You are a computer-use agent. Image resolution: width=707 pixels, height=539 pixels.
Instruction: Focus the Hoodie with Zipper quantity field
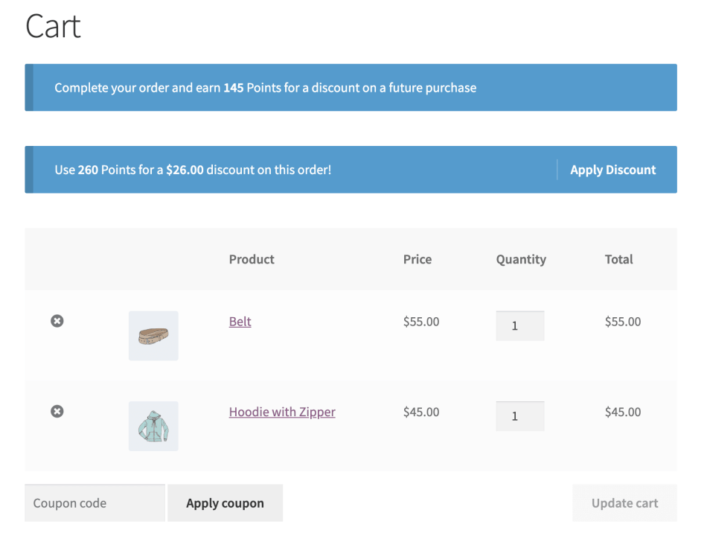point(519,416)
